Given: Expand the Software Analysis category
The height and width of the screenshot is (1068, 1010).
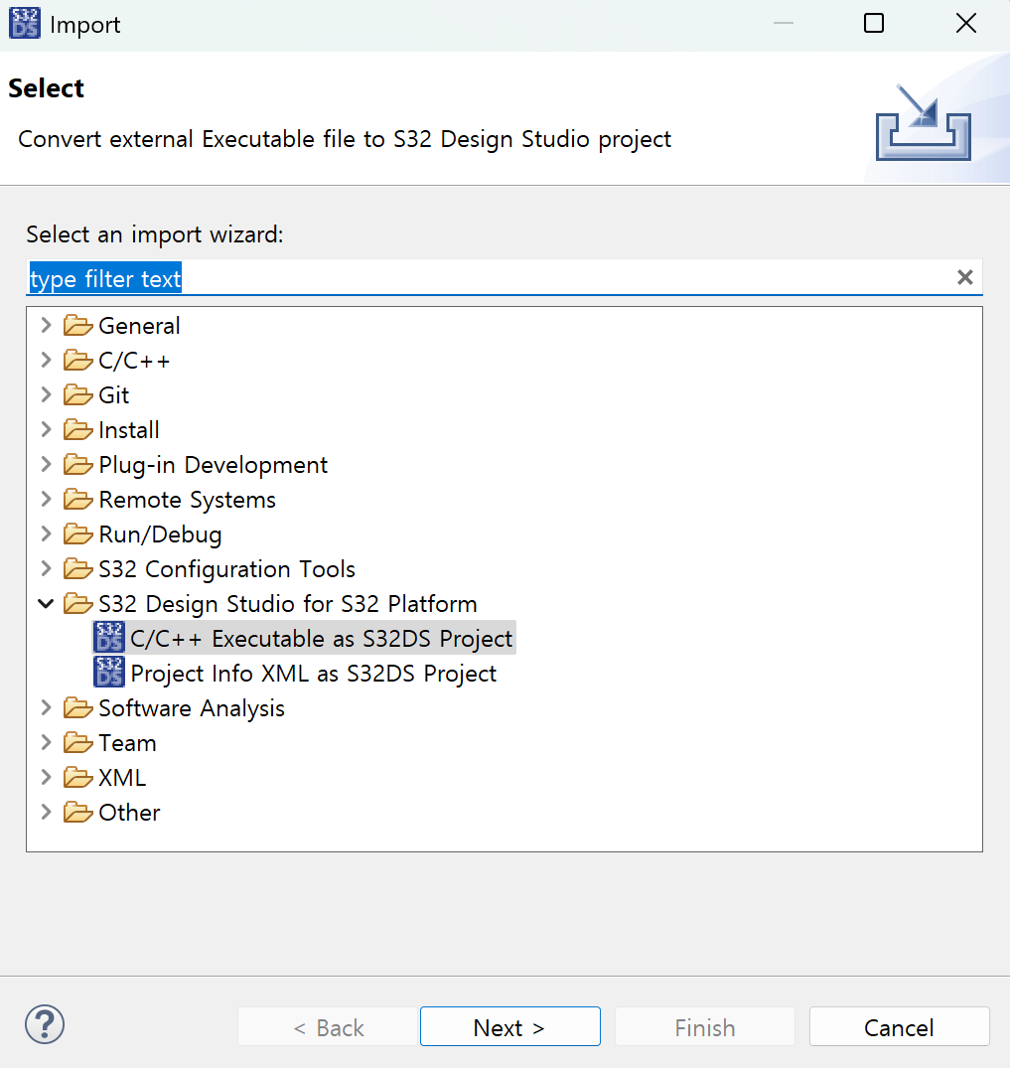Looking at the screenshot, I should [46, 707].
